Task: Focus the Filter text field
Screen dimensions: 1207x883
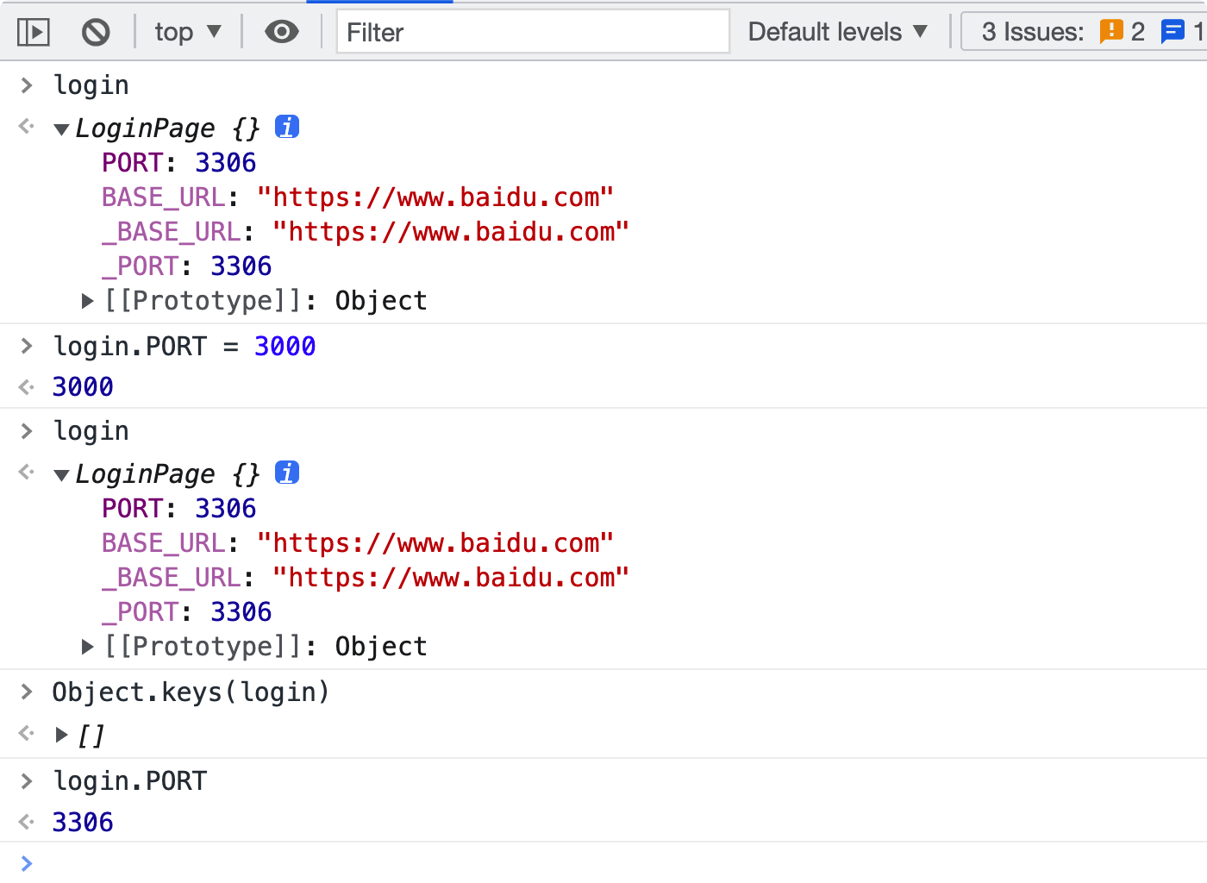Action: [533, 33]
